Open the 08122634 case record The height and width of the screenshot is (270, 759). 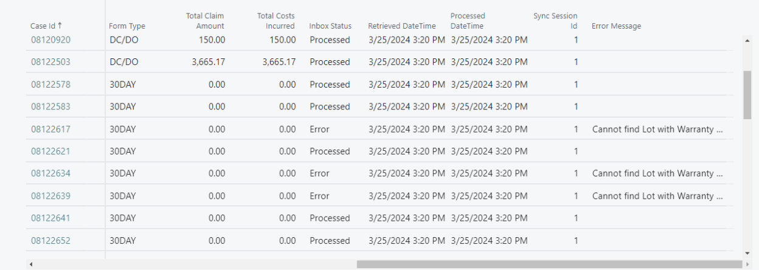[50, 173]
